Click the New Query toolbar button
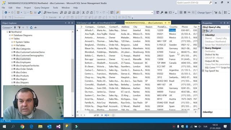The height and width of the screenshot is (130, 231). 51,13
